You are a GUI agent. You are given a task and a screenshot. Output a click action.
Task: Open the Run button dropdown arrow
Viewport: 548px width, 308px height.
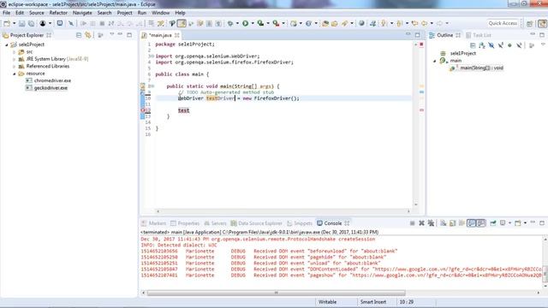(253, 23)
